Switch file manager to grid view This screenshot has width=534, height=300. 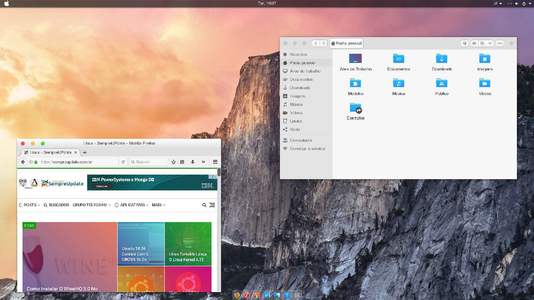pyautogui.click(x=482, y=43)
